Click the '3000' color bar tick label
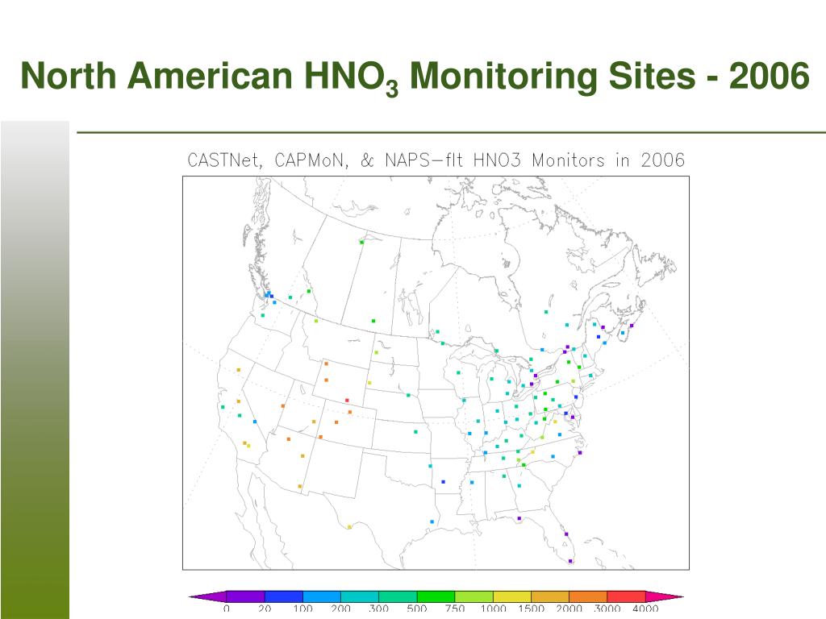The height and width of the screenshot is (619, 826). pyautogui.click(x=607, y=609)
